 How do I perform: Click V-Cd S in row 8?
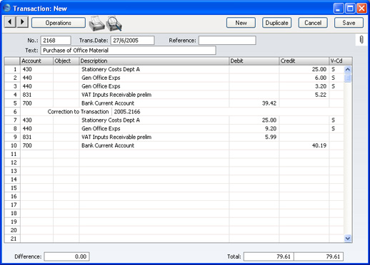pyautogui.click(x=333, y=129)
